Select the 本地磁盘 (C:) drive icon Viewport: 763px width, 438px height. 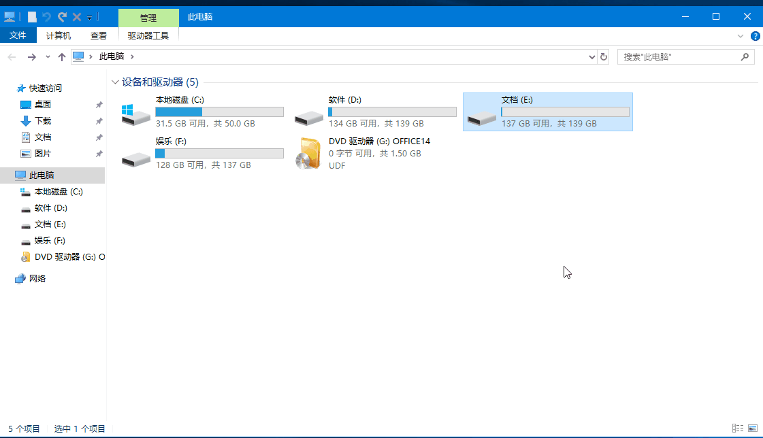pos(135,115)
